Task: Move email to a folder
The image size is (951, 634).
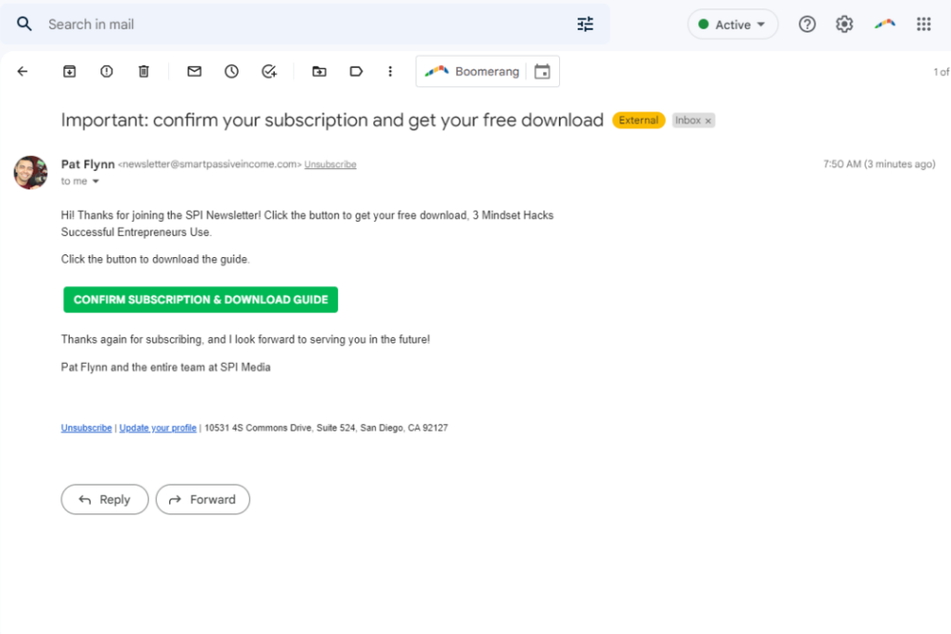Action: pos(319,71)
